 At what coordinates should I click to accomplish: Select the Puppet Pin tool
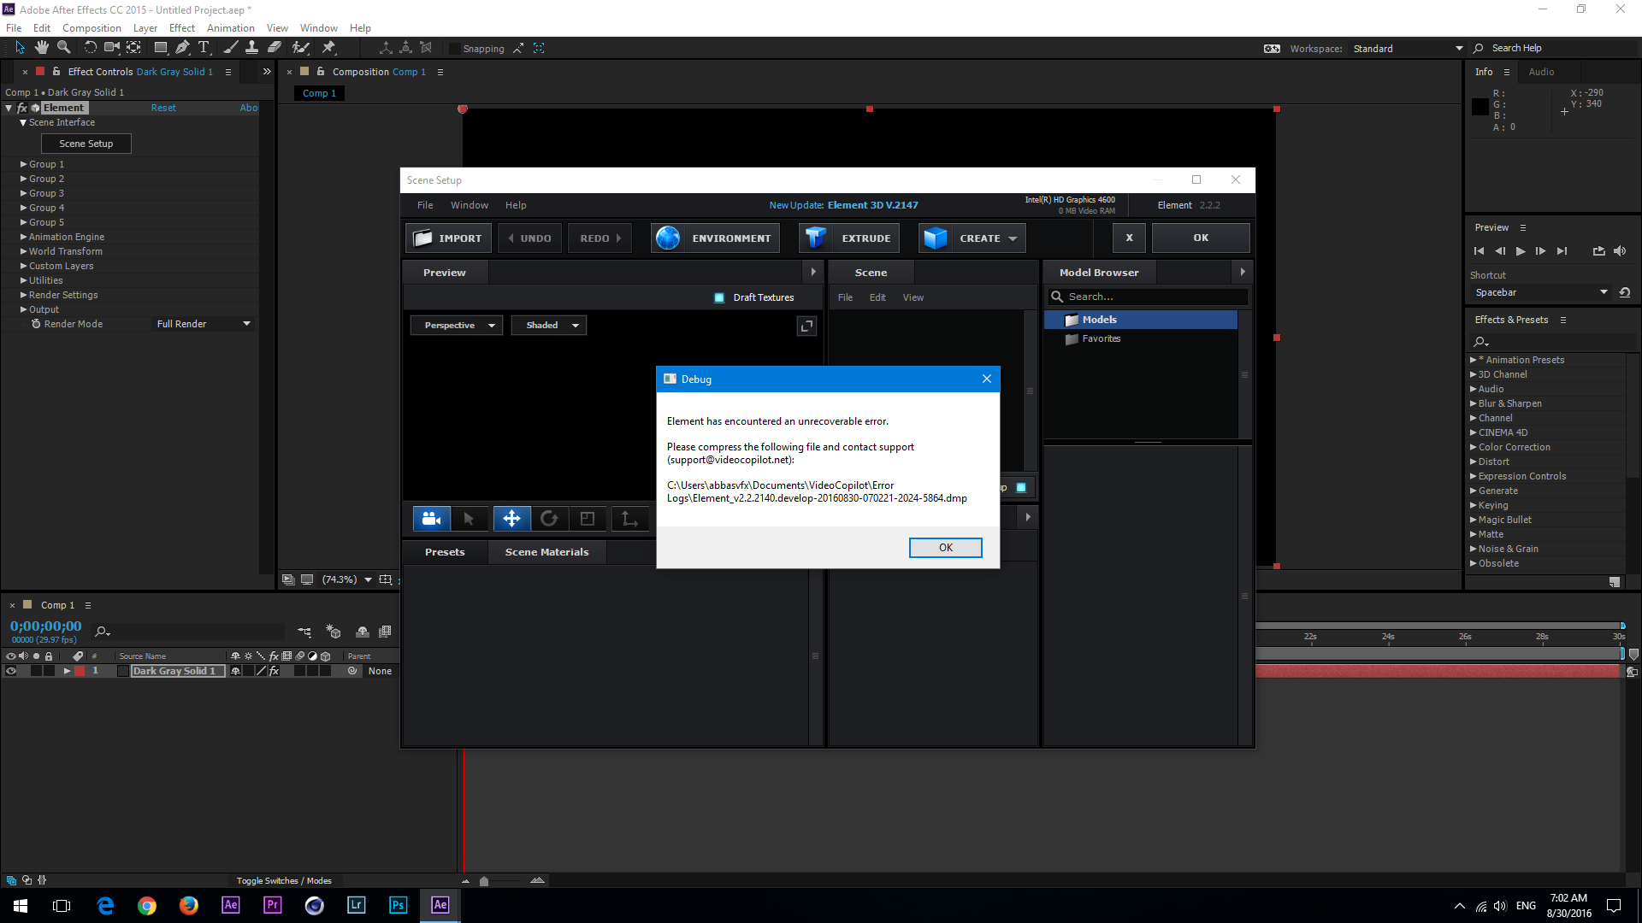point(328,48)
